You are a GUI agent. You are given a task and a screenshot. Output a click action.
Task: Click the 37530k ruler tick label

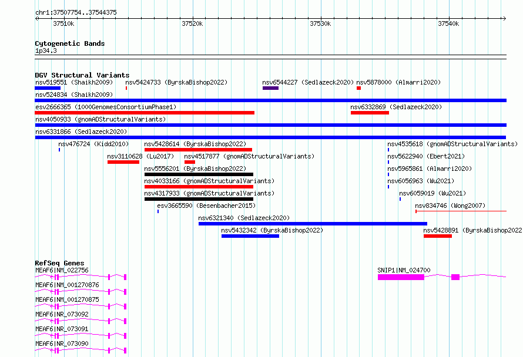320,24
